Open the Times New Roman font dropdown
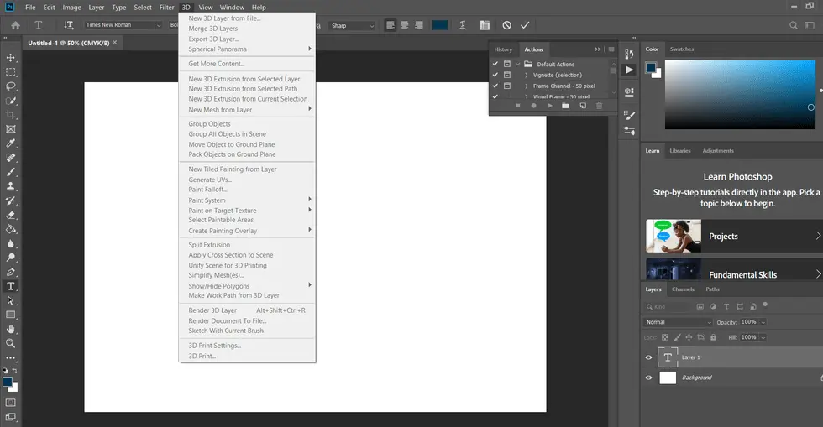 (x=123, y=25)
